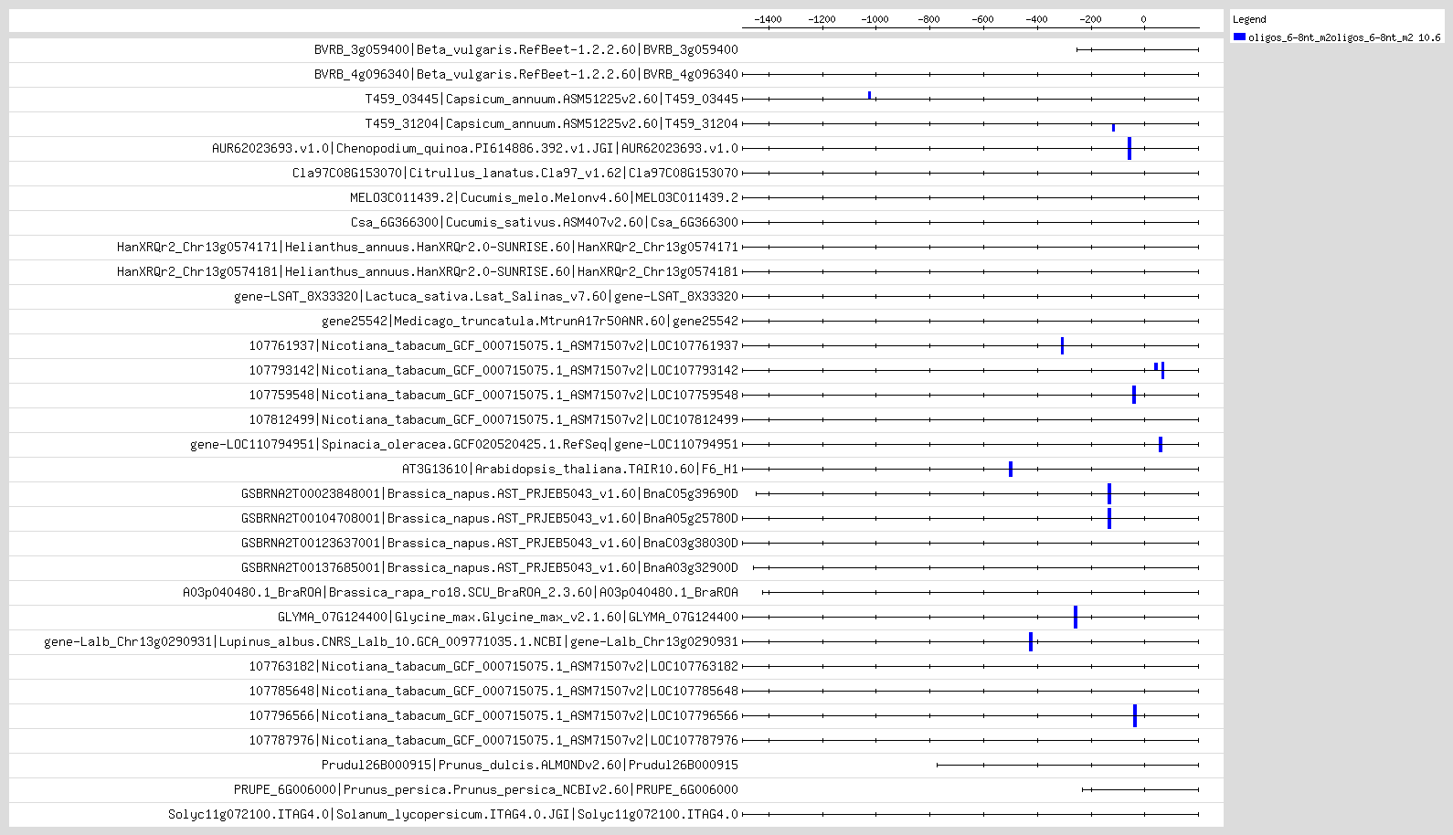The width and height of the screenshot is (1453, 835).
Task: Click the -1400 axis tick label
Action: pos(768,19)
